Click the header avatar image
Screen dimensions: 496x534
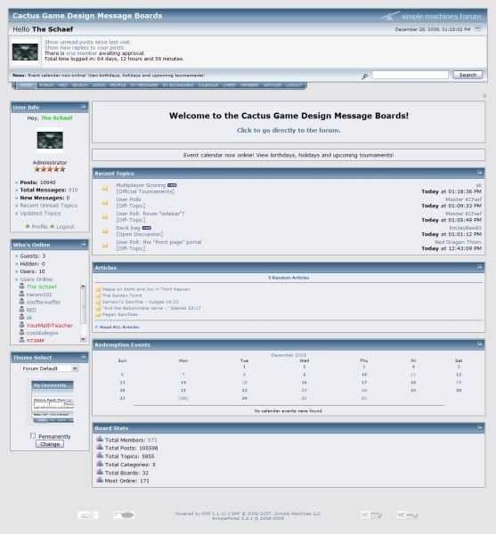25,53
